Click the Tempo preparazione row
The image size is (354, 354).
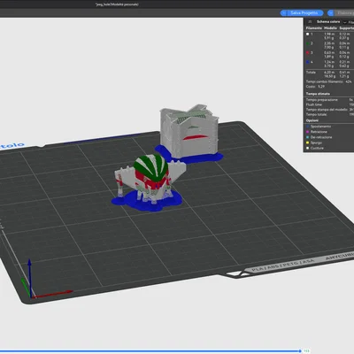[x=329, y=100]
